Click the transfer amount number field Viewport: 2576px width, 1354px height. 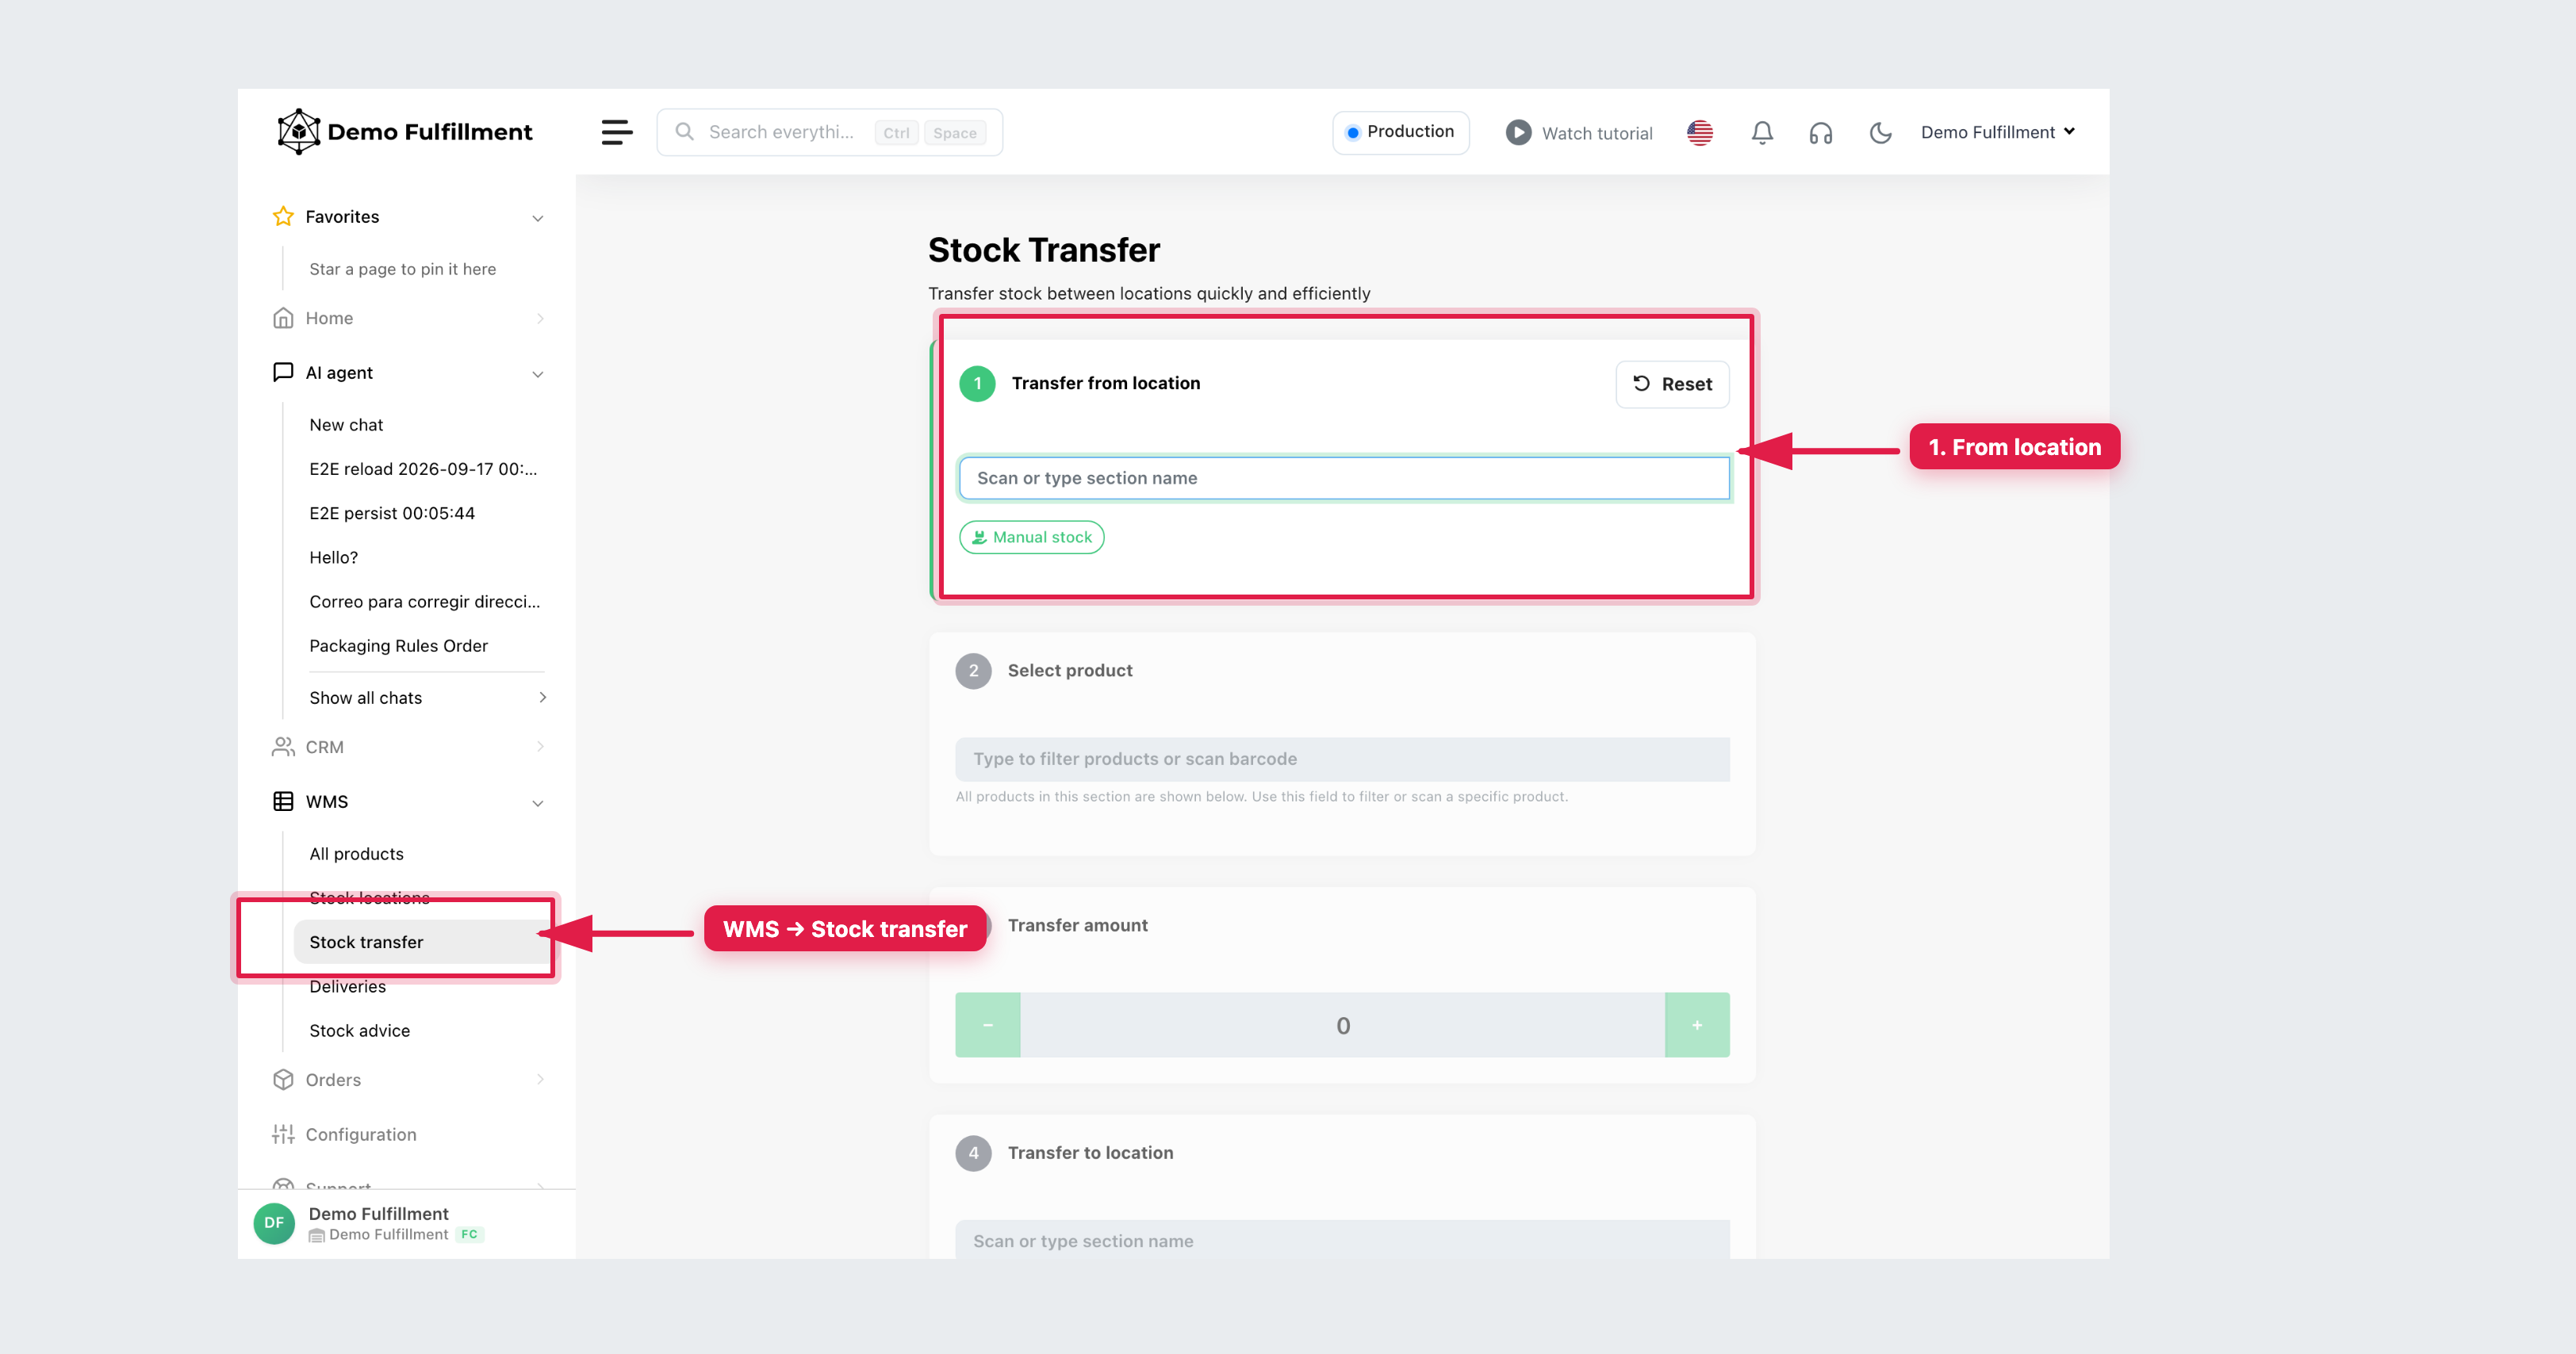(1342, 1025)
